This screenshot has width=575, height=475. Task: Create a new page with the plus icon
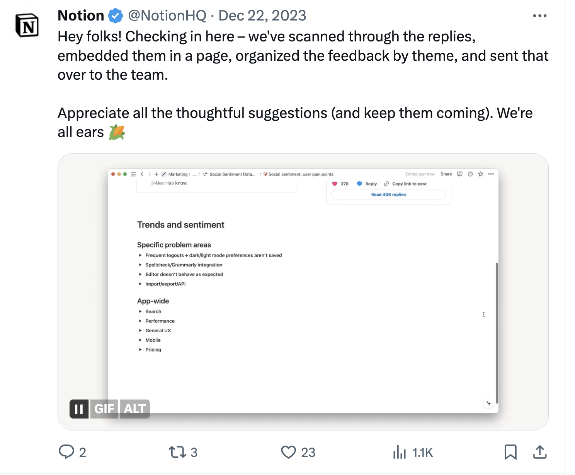(x=156, y=174)
